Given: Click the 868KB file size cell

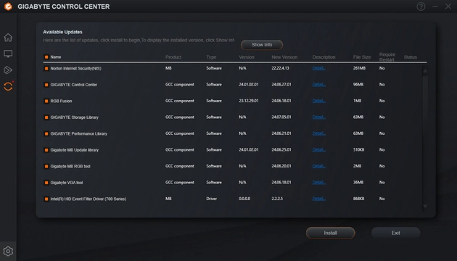Looking at the screenshot, I should click(x=358, y=199).
